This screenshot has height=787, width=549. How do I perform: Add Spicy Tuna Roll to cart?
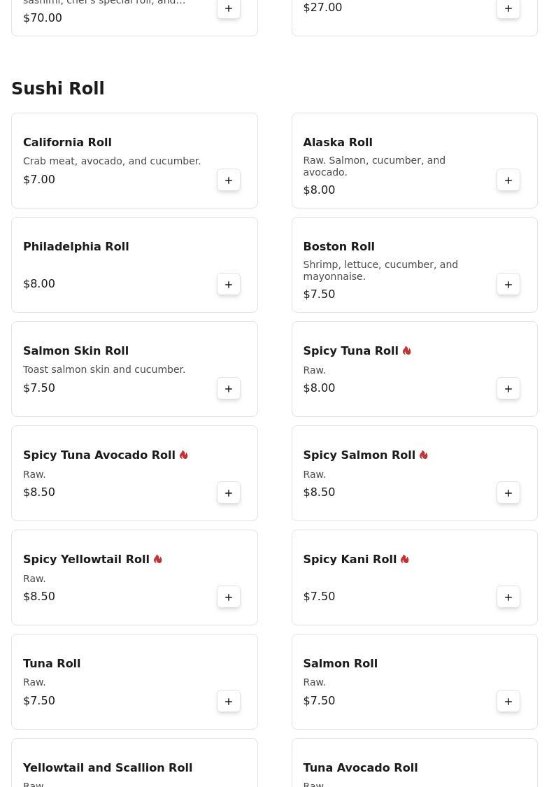point(508,389)
